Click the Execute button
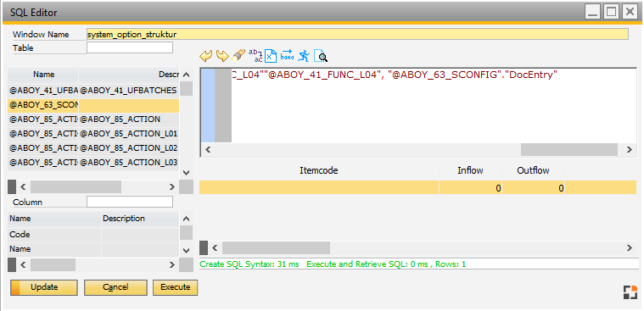Screen dimensions: 644x311 pyautogui.click(x=175, y=287)
